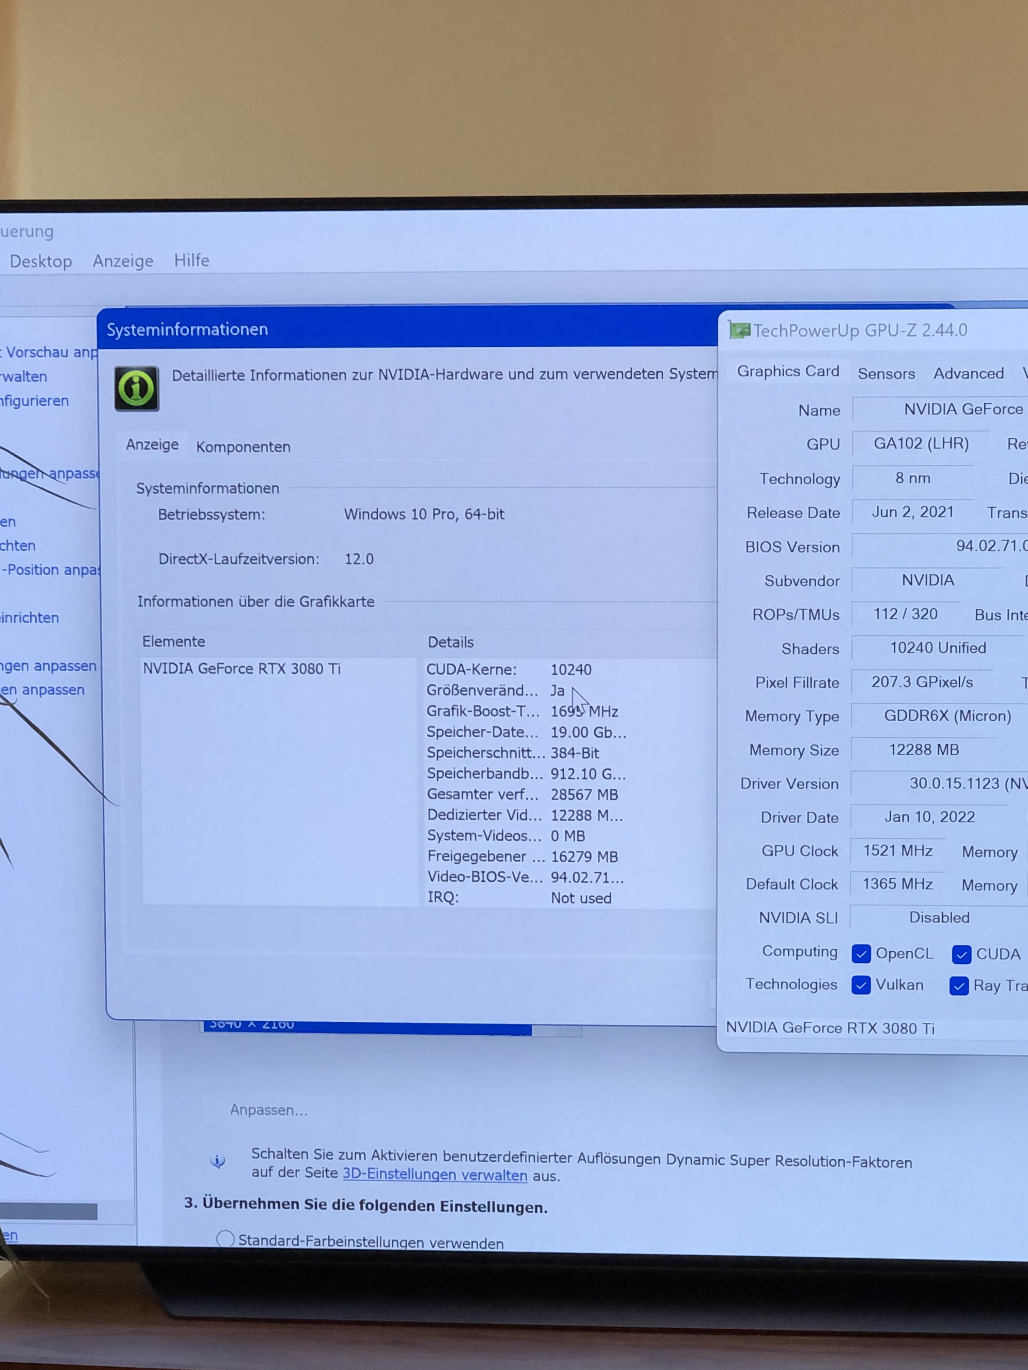Click the Details column header
Screen dimensions: 1028x1370
450,642
